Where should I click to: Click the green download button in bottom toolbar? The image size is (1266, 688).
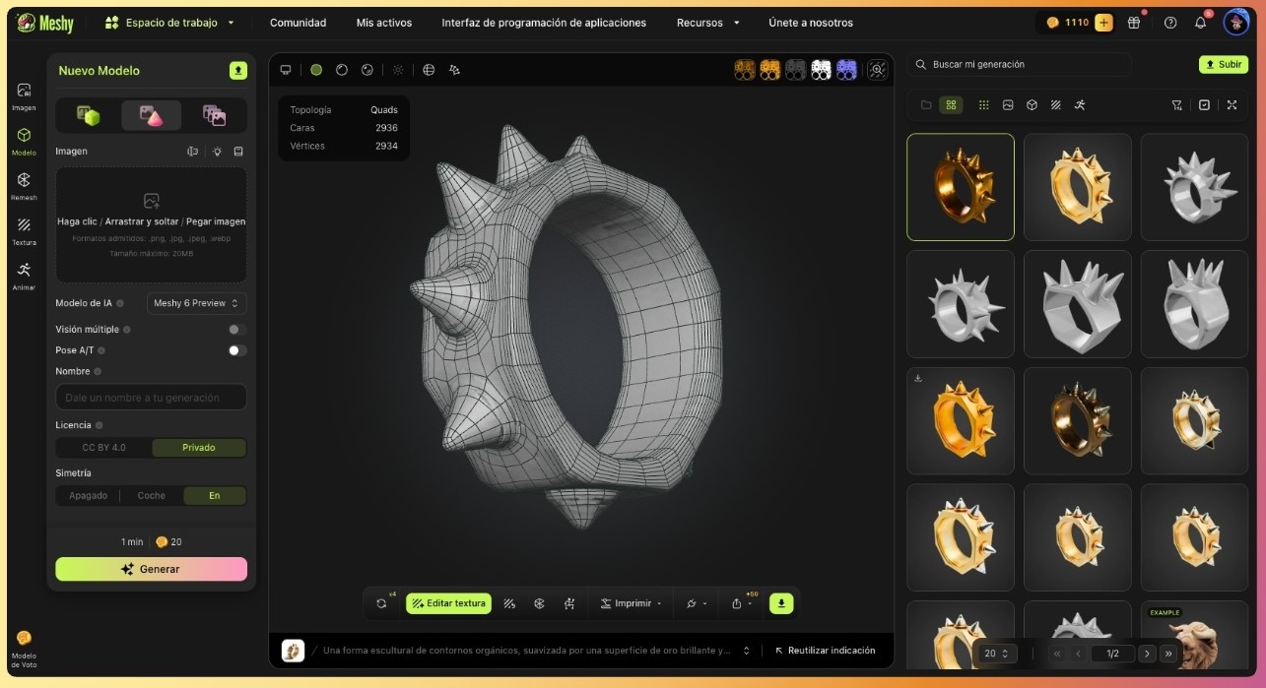780,603
